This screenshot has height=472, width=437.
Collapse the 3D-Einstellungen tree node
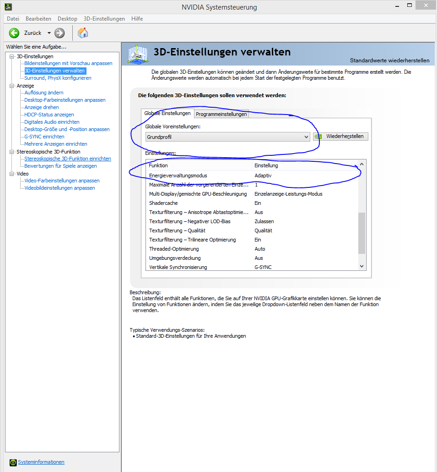12,56
